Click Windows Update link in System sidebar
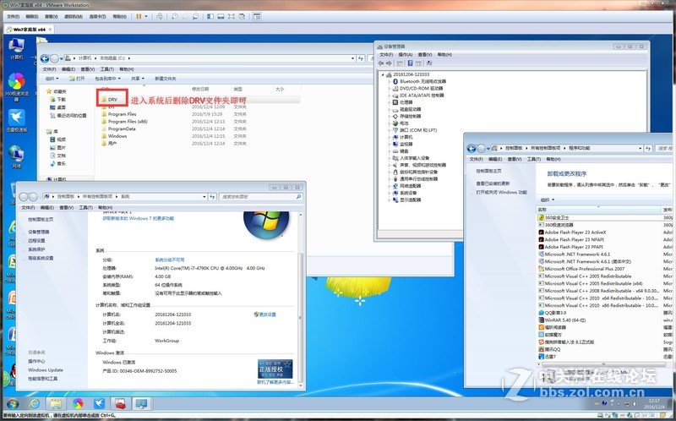The width and height of the screenshot is (676, 421). (x=46, y=370)
